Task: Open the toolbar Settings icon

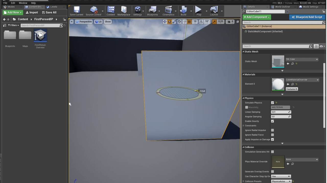Action: coord(137,11)
